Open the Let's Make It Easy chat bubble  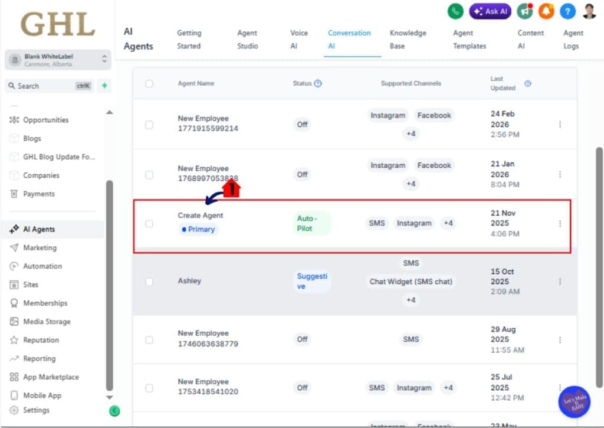(573, 401)
